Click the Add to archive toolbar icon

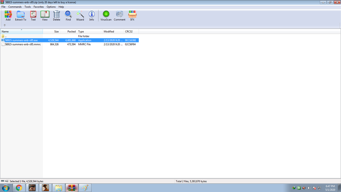tap(8, 16)
